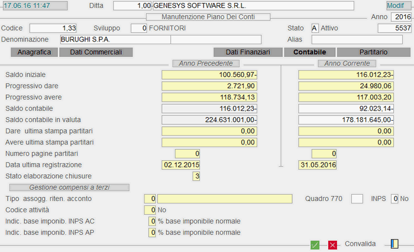The height and width of the screenshot is (252, 414).
Task: Click the blue and yellow panel icon
Action: (395, 244)
